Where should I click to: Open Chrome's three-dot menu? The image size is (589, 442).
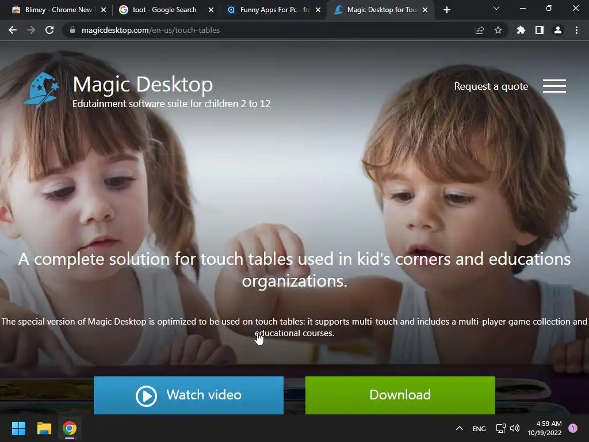[576, 30]
